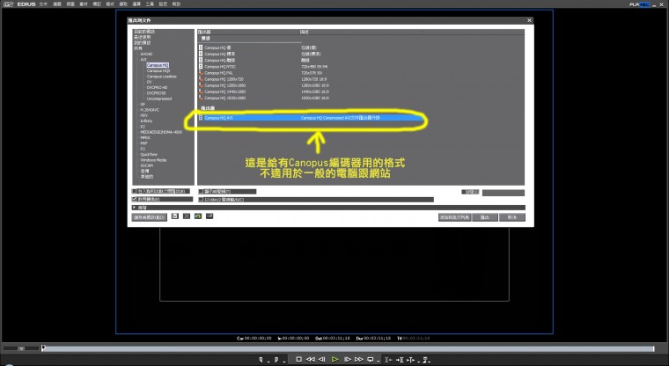
Task: Click the Rewind button
Action: 311,360
